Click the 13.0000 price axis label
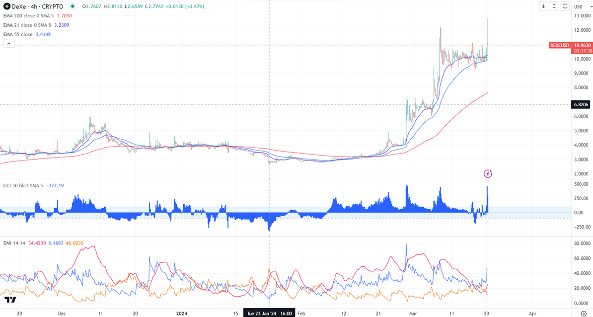 [582, 16]
